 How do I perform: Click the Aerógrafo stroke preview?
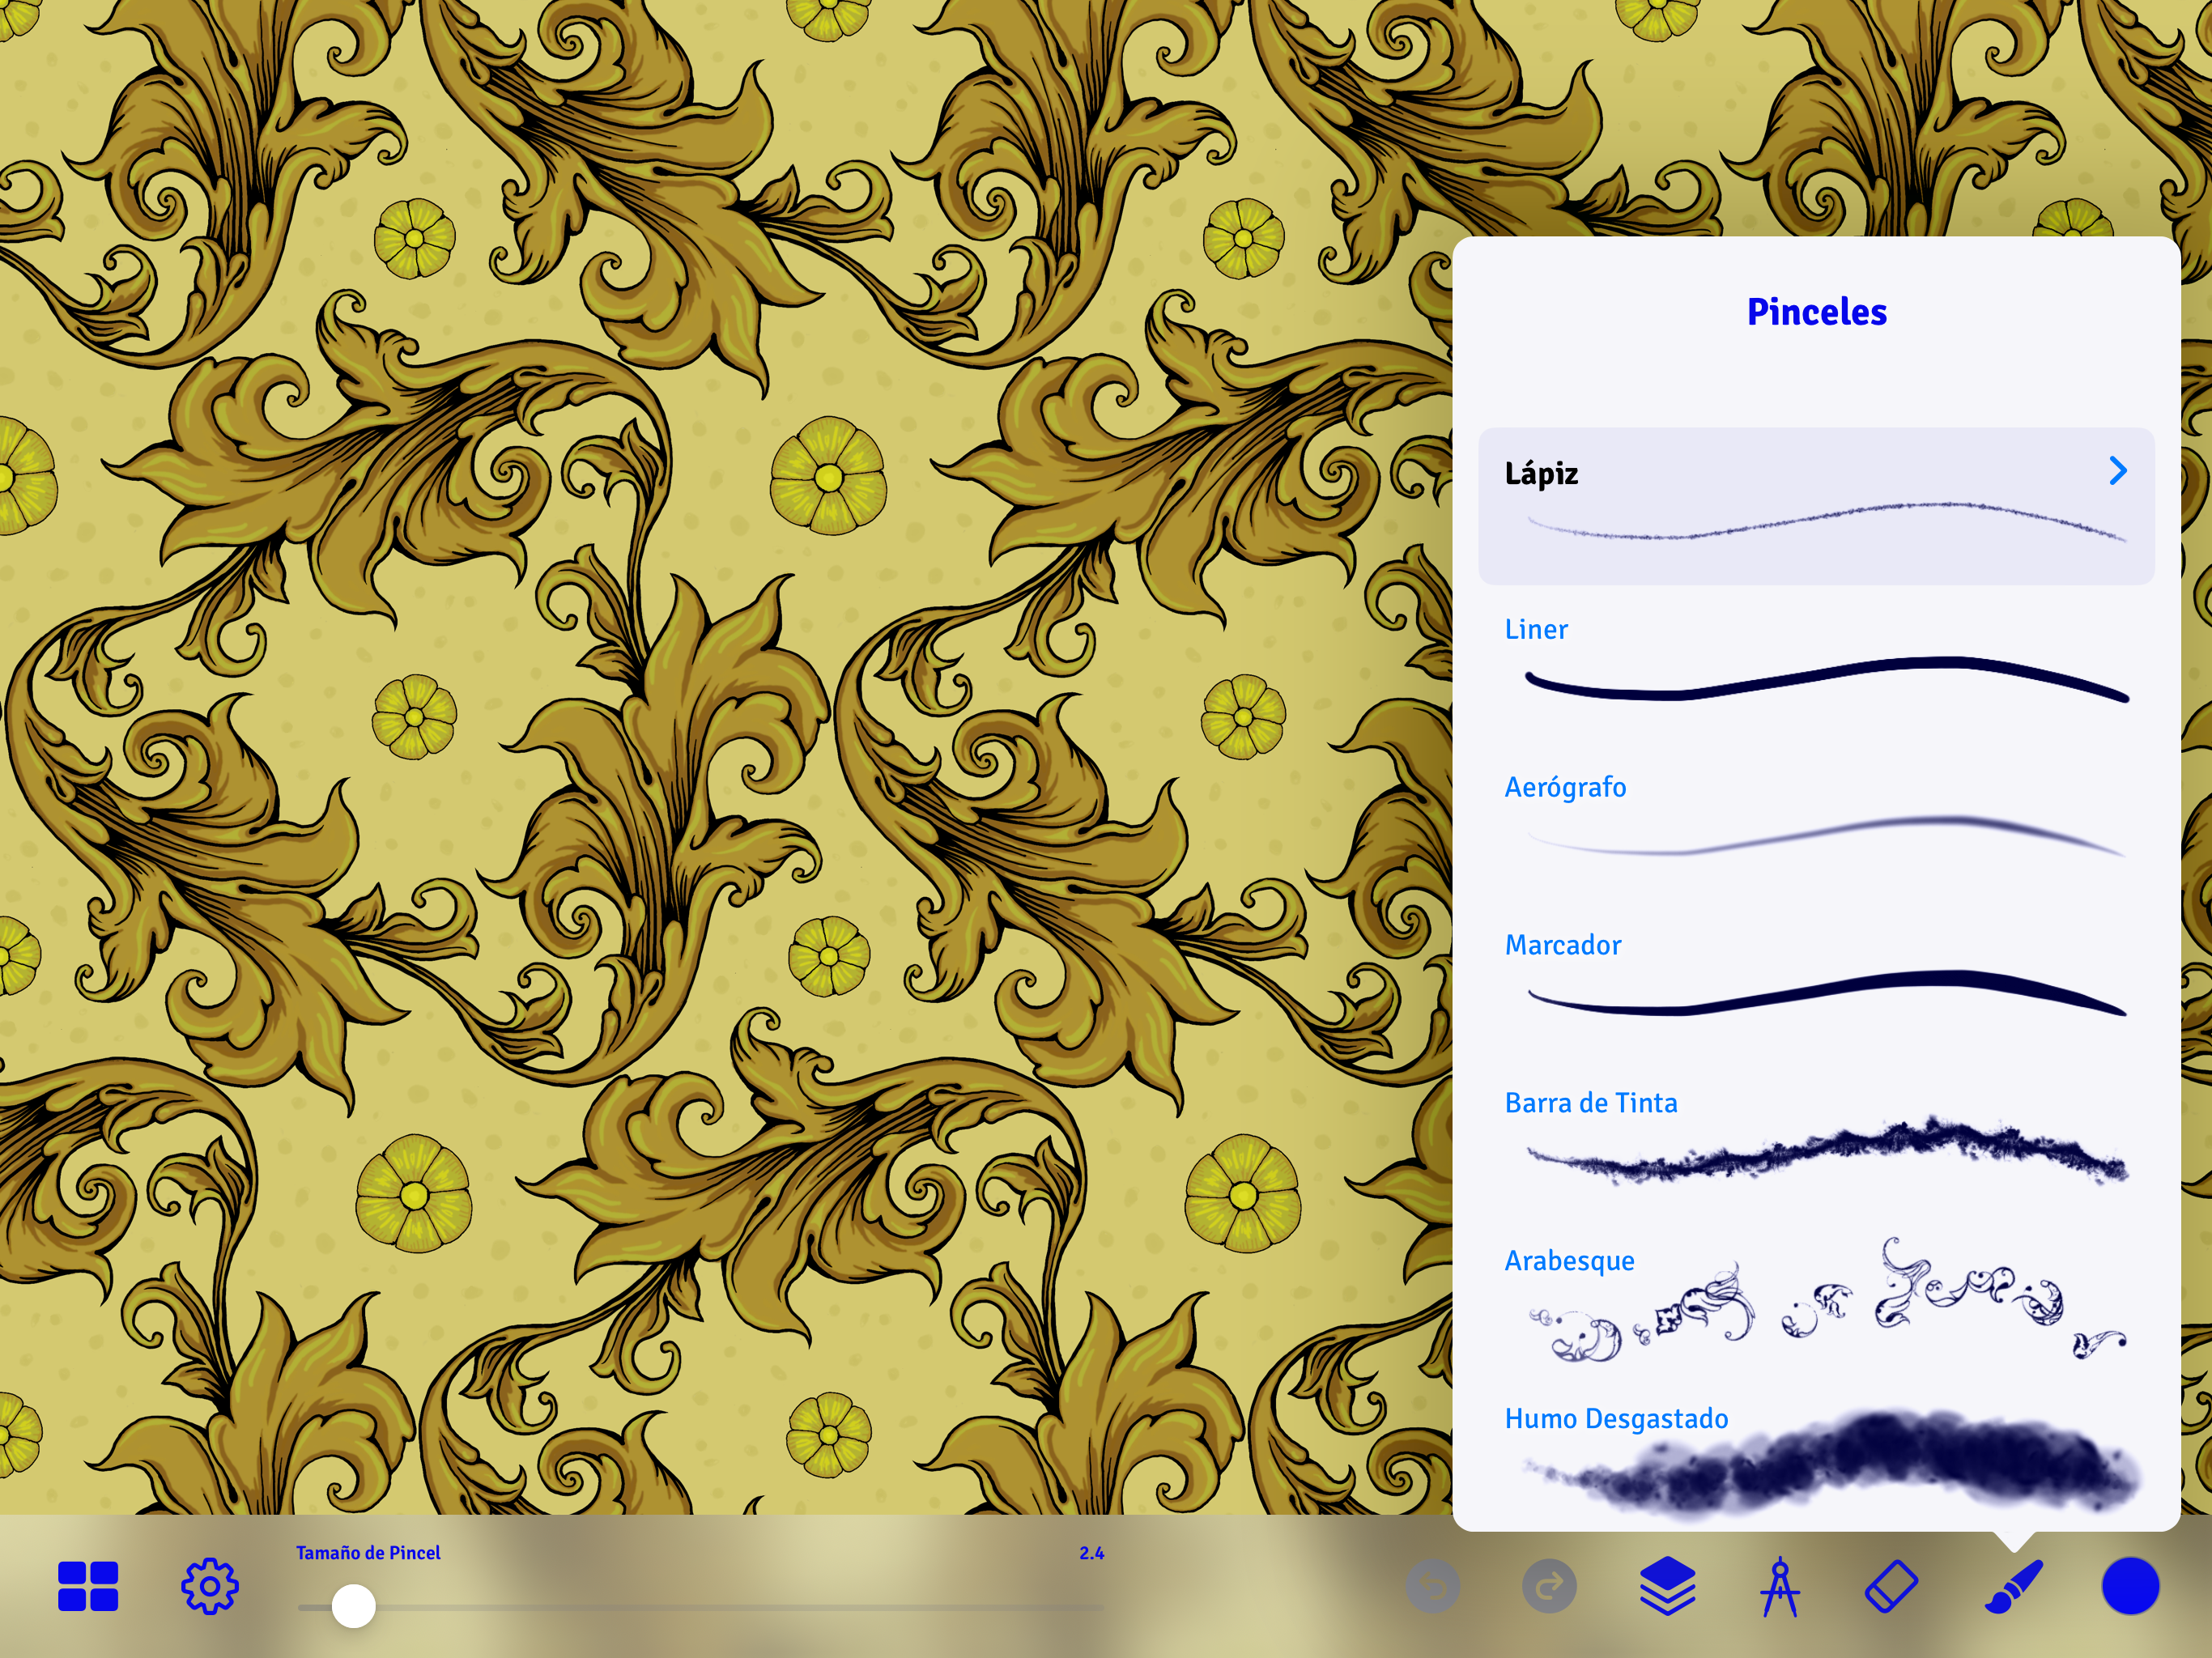[x=1826, y=836]
